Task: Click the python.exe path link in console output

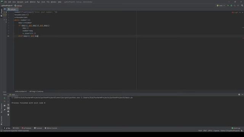Action: point(46,98)
